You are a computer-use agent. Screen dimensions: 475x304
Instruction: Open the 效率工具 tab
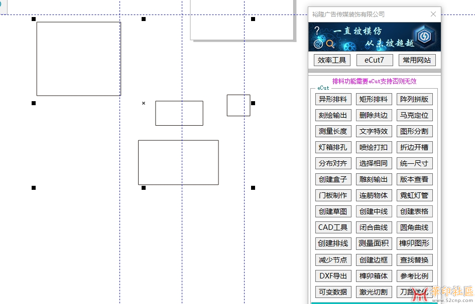click(332, 60)
